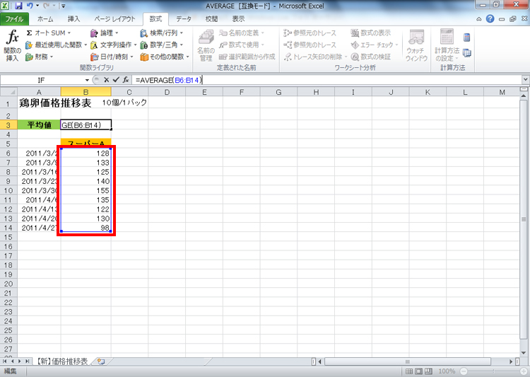Click Use in Formula (数式で使用)
This screenshot has width=530, height=377.
click(x=242, y=45)
